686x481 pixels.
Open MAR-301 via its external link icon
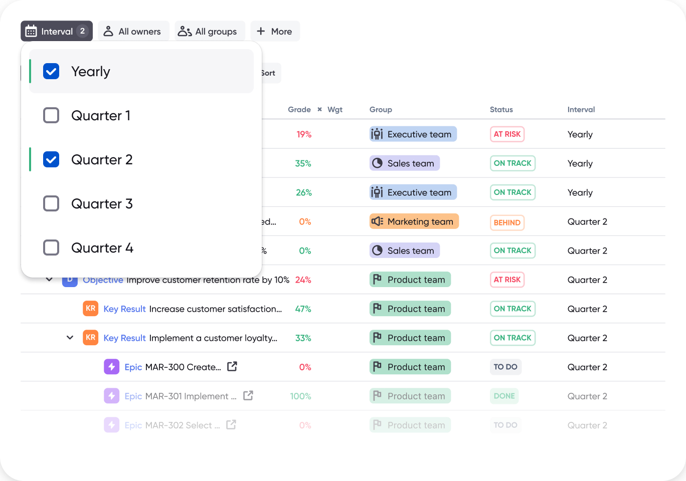tap(248, 395)
